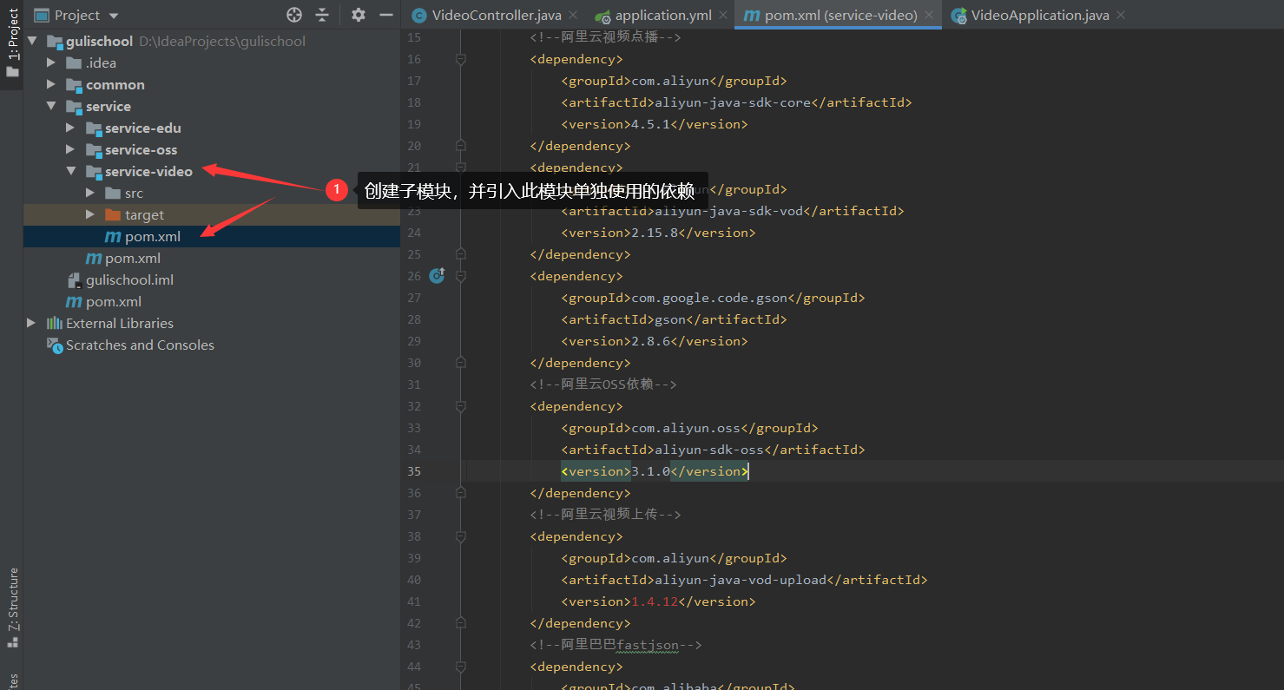Expand the service-edu module
1284x690 pixels.
[70, 128]
